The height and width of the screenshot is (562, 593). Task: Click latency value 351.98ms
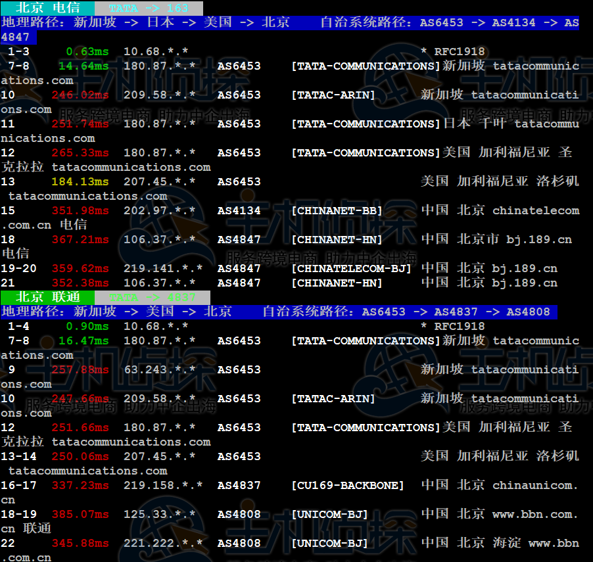click(x=80, y=210)
